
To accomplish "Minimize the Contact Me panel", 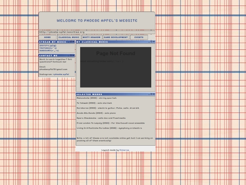I will click(x=68, y=55).
